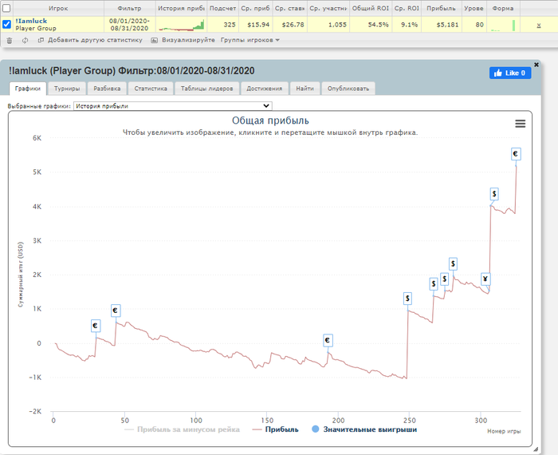Click the average entrants value 1,055
This screenshot has height=455, width=558.
tap(337, 25)
